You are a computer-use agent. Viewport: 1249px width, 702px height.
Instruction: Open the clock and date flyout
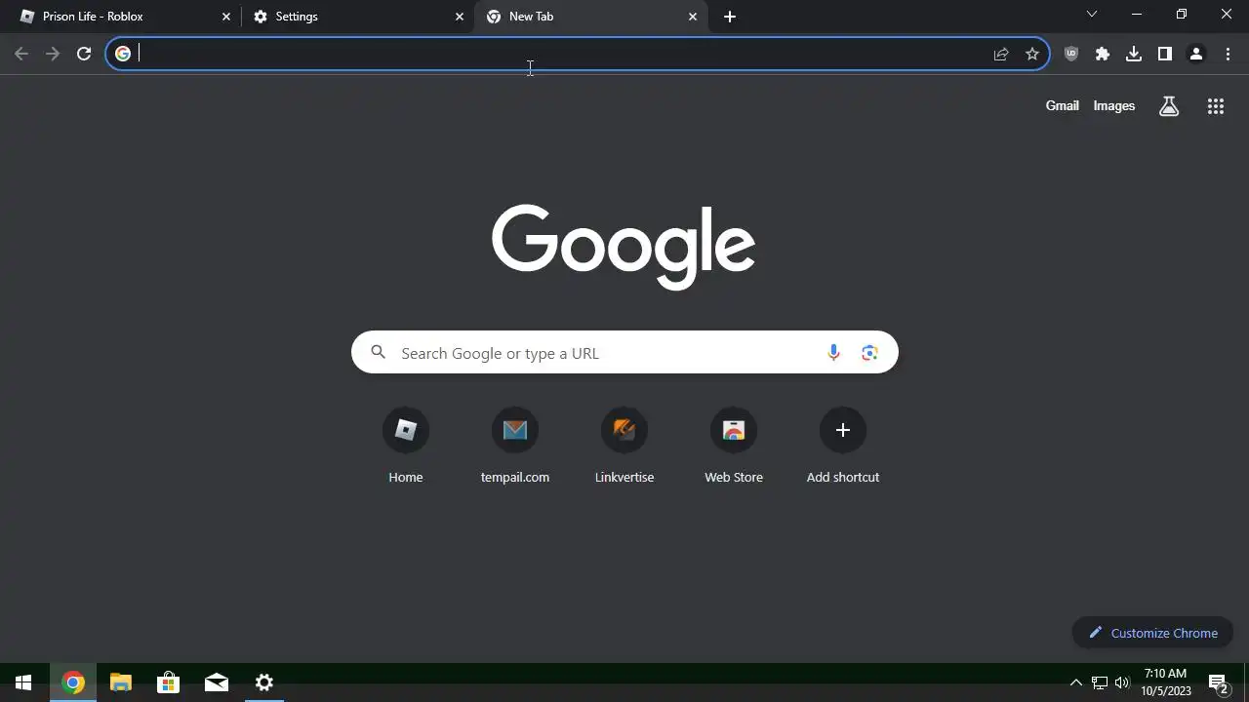coord(1166,682)
